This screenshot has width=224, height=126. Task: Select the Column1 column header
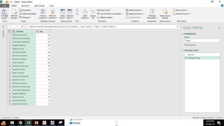point(24,31)
